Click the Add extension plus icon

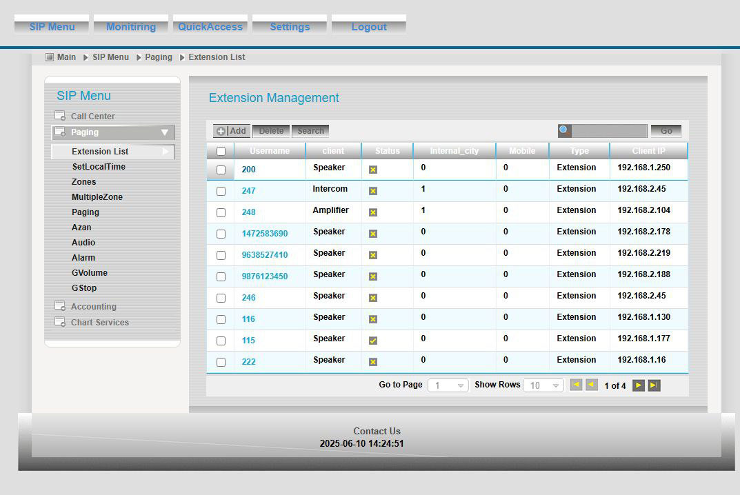coord(221,131)
